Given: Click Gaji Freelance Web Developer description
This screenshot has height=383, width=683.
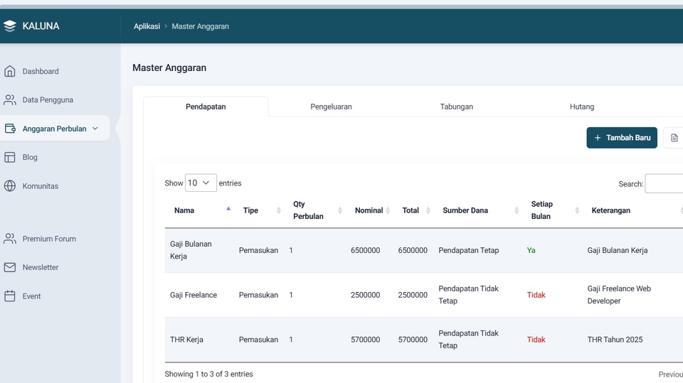Looking at the screenshot, I should pos(619,295).
